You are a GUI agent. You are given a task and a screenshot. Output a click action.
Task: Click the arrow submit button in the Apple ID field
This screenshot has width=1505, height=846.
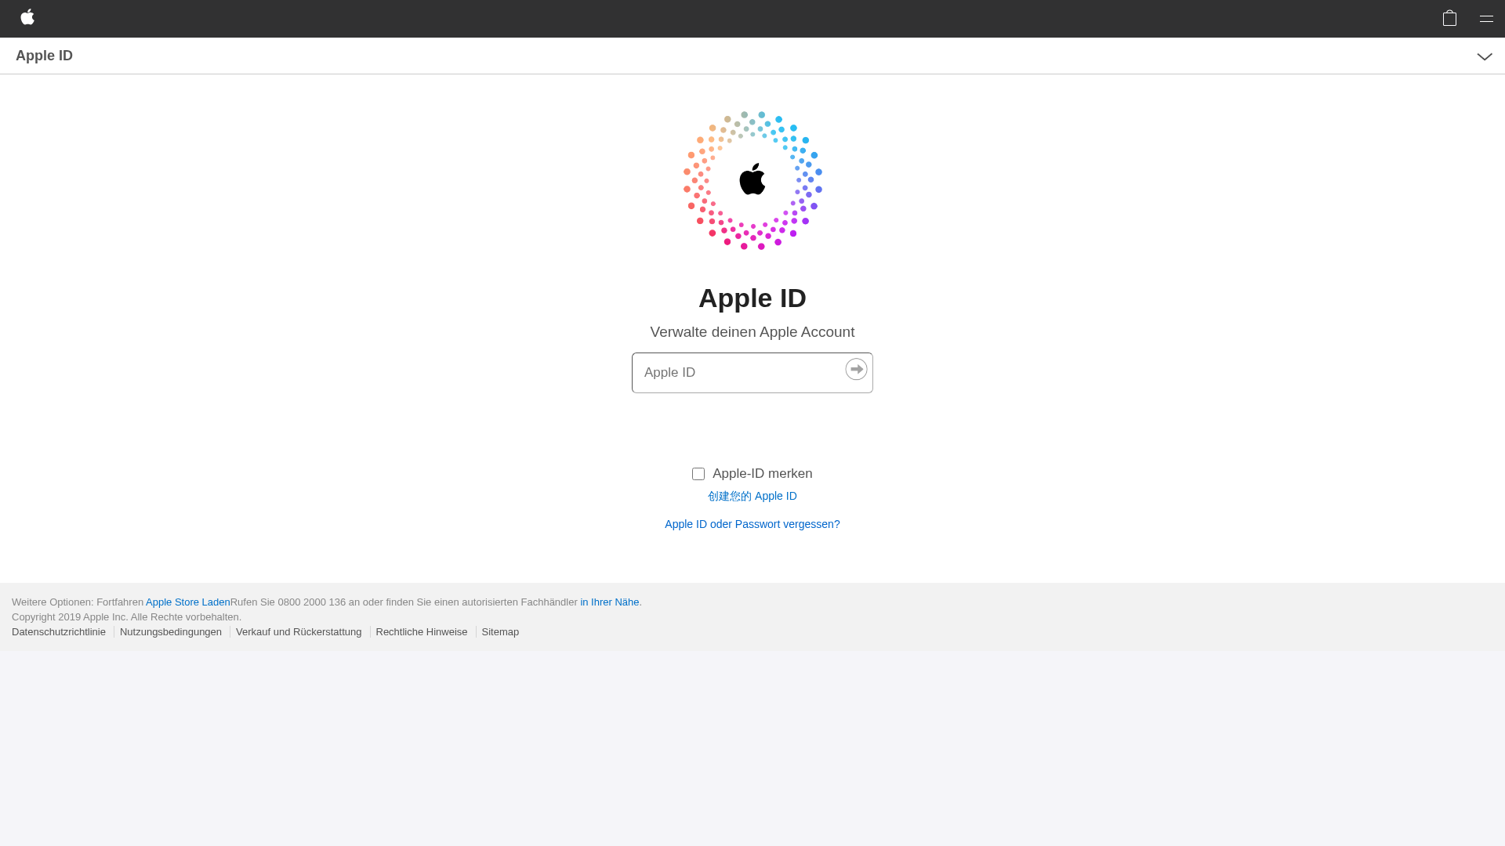[x=856, y=369]
